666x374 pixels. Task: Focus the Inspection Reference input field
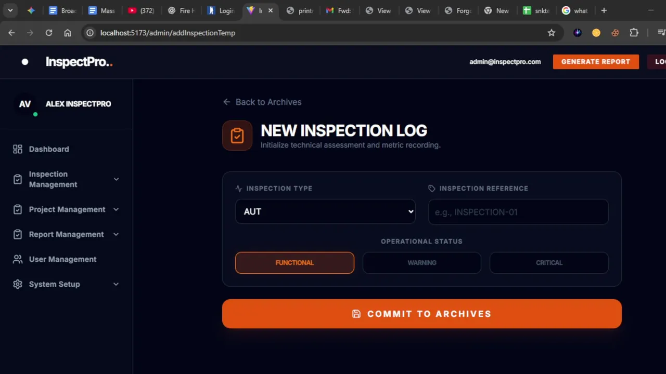[518, 212]
